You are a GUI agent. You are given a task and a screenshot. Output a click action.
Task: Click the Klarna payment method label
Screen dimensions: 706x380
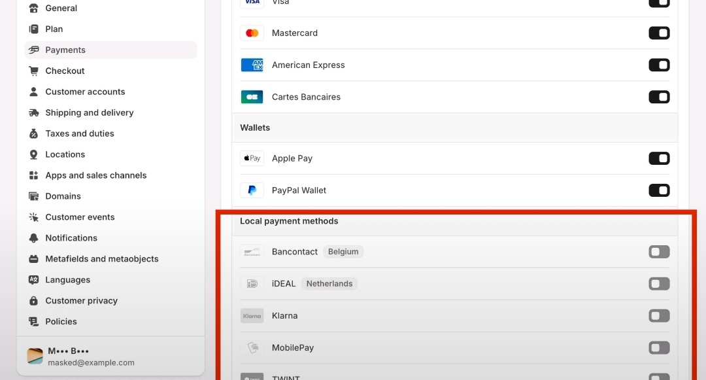click(x=284, y=316)
